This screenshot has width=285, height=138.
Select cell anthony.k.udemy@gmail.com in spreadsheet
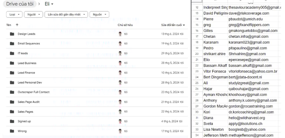253,100
